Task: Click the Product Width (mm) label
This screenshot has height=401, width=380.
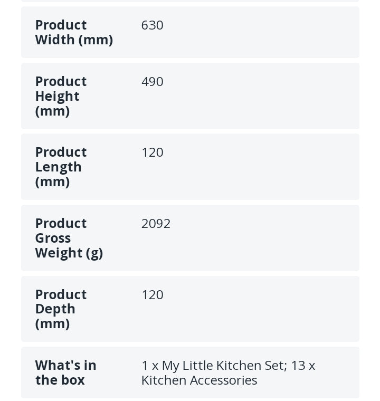Action: [73, 32]
